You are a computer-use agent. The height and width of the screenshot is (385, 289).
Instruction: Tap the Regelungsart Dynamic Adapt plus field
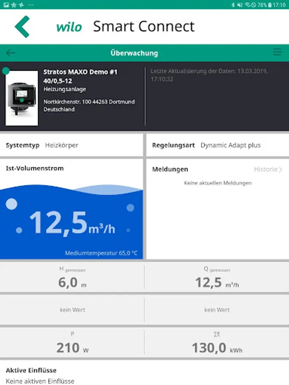point(217,145)
